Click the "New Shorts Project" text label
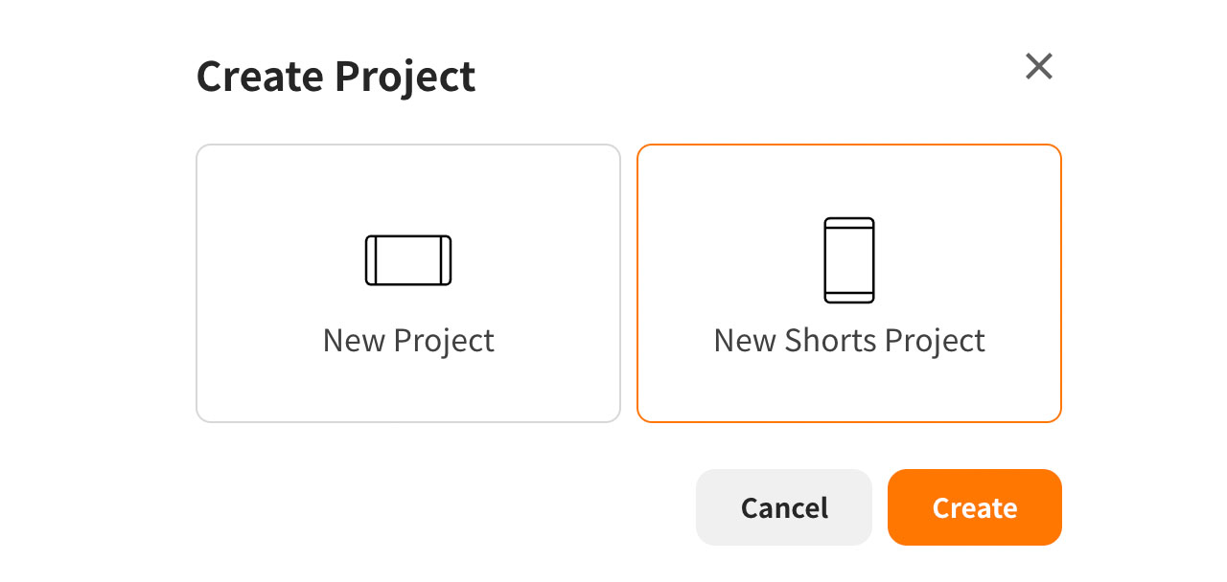Image resolution: width=1227 pixels, height=582 pixels. coord(849,341)
